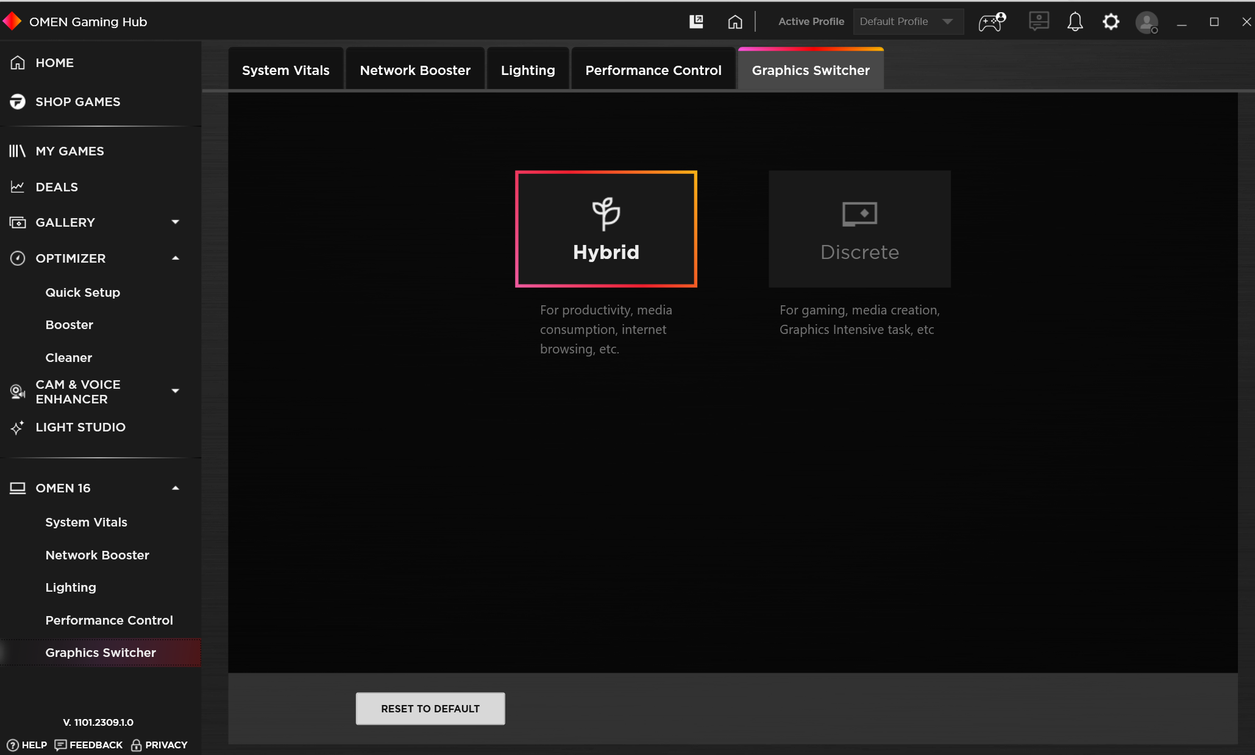Viewport: 1255px width, 755px height.
Task: Open the bookmark panel icon in the header
Action: 696,22
